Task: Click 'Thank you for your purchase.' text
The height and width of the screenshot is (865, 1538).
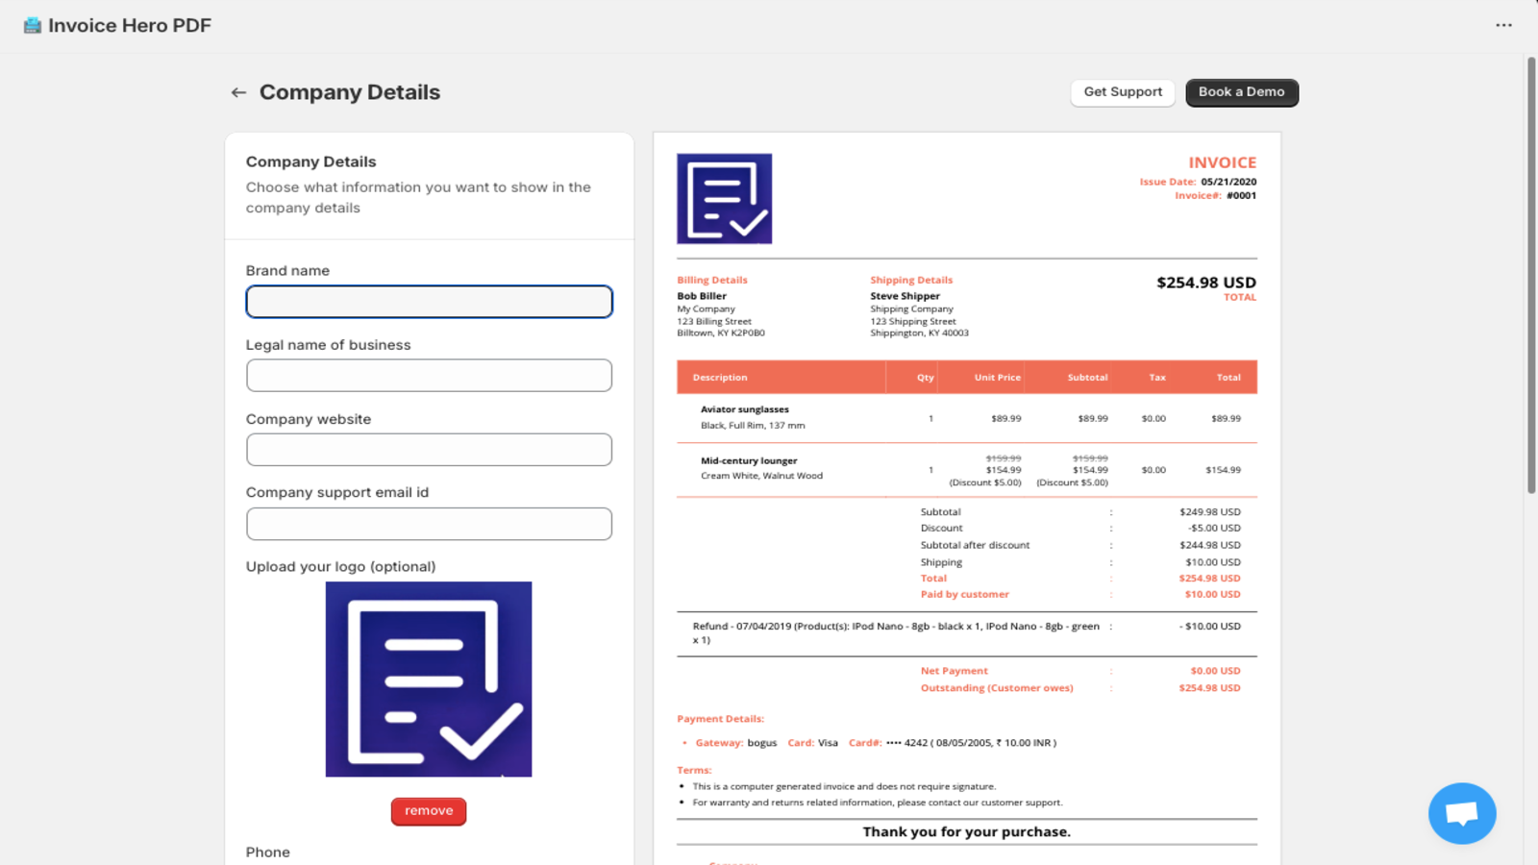Action: pyautogui.click(x=966, y=832)
